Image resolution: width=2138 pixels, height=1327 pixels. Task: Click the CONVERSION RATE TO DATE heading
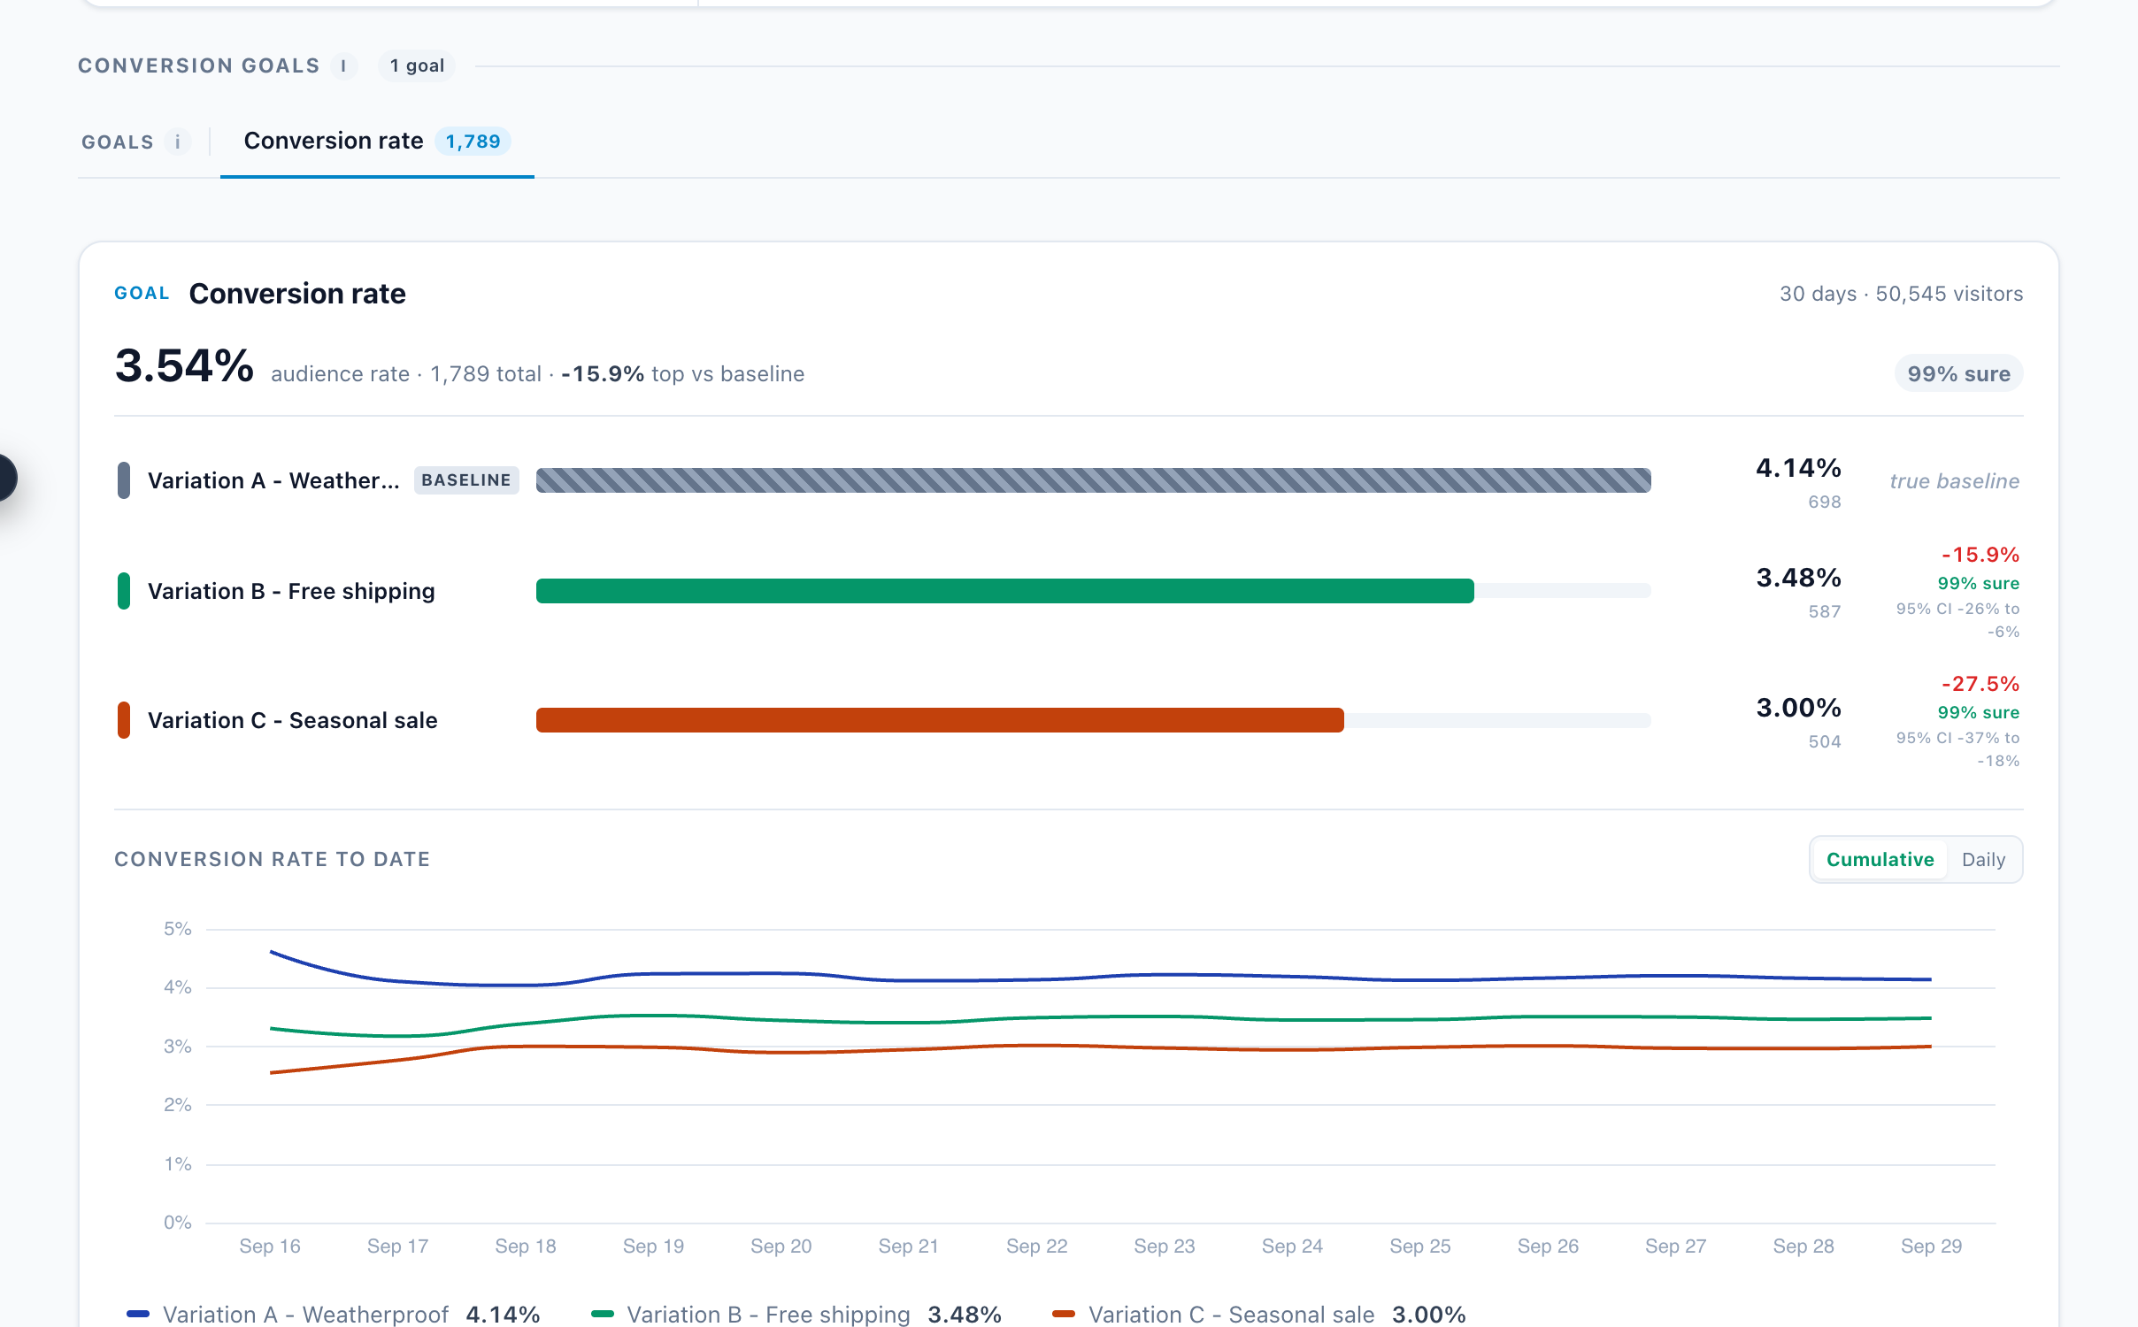point(273,860)
